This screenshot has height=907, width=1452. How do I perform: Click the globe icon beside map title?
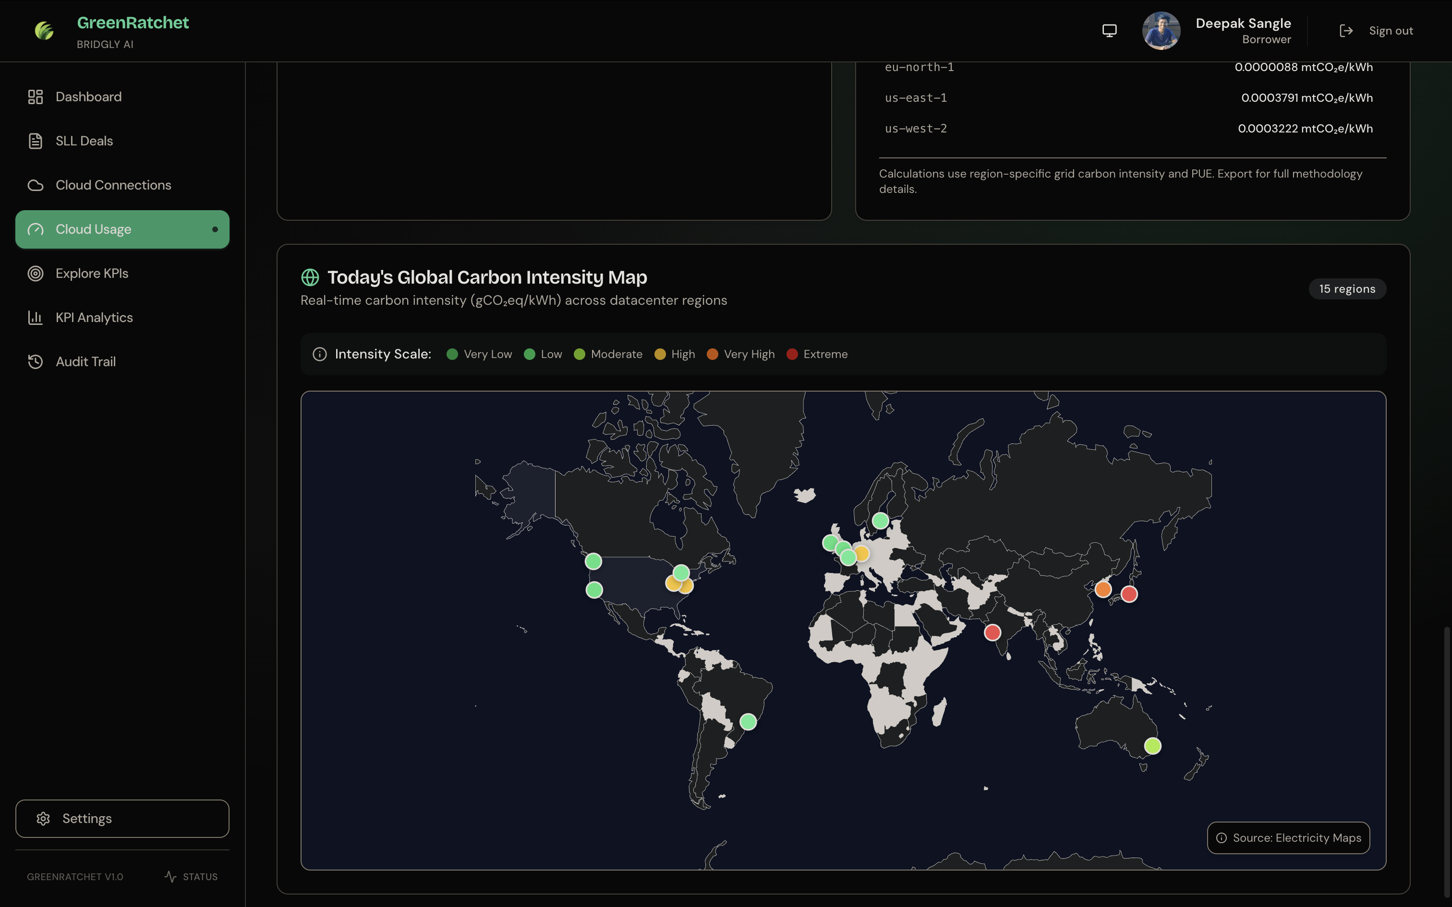click(310, 277)
